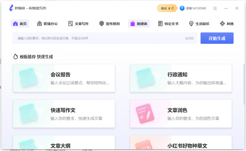246x151 pixels.
Task: Click the document icon for 特定文书
Action: [x=160, y=24]
